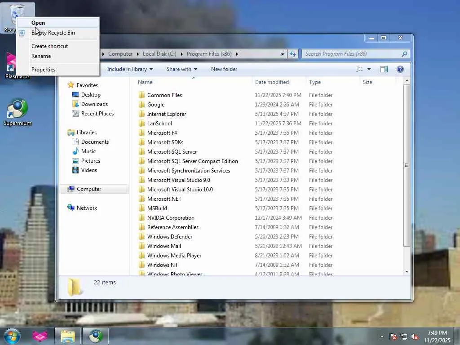Click Computer in the address breadcrumb
The image size is (460, 345).
[x=120, y=54]
